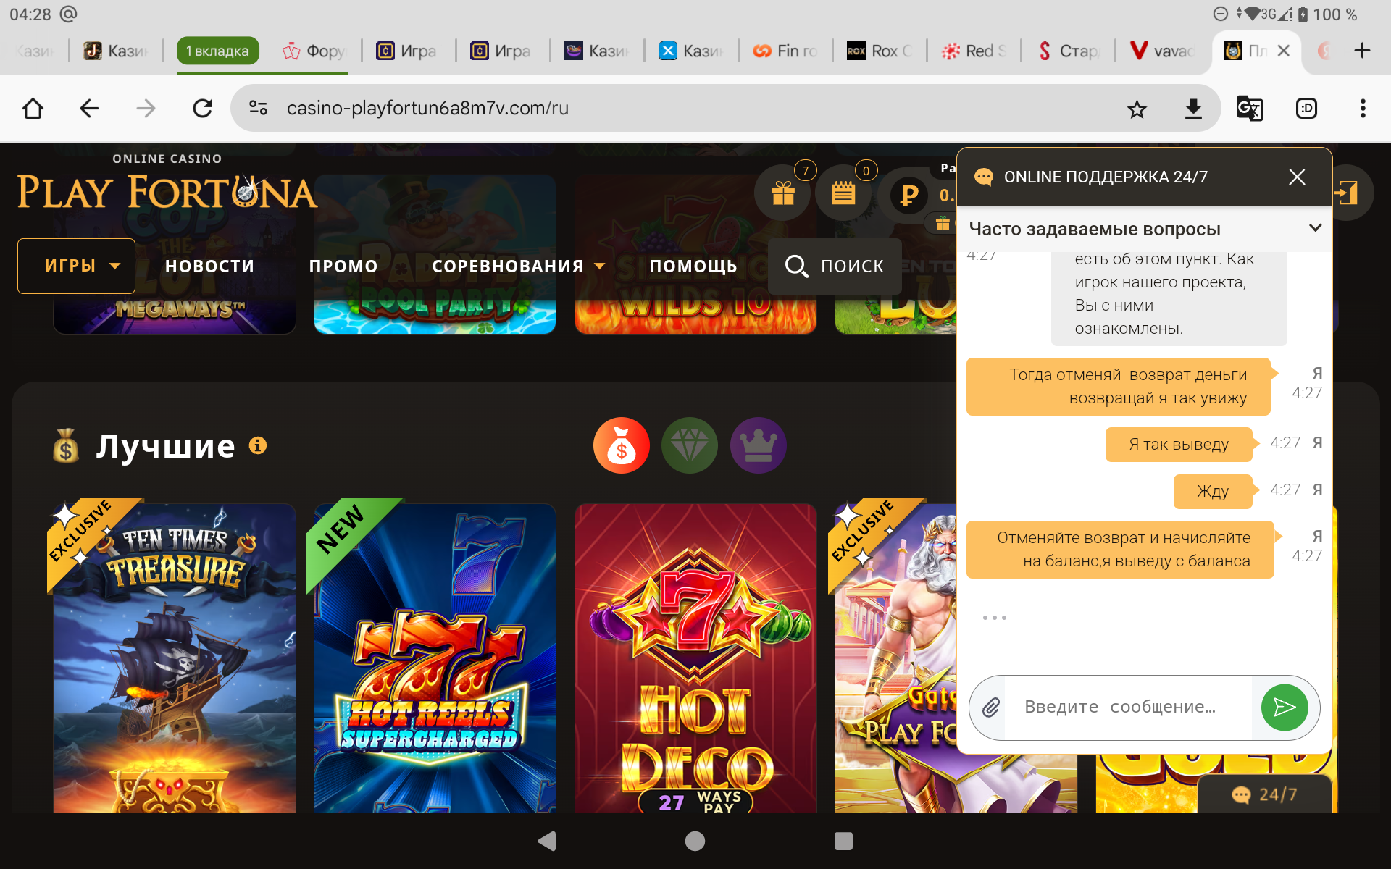Expand Часто задаваемые вопросы section
Image resolution: width=1391 pixels, height=869 pixels.
[x=1145, y=229]
